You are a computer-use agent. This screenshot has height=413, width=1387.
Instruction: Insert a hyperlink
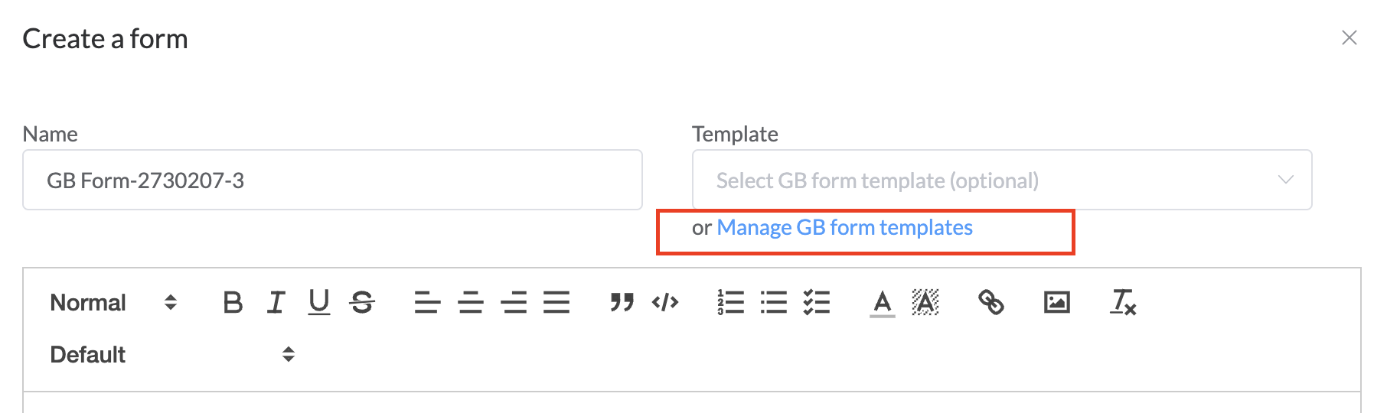(991, 303)
